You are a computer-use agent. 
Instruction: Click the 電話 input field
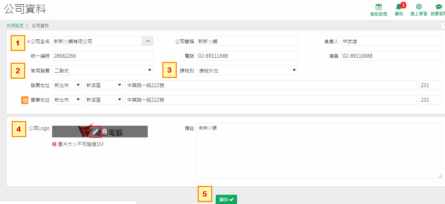point(247,56)
